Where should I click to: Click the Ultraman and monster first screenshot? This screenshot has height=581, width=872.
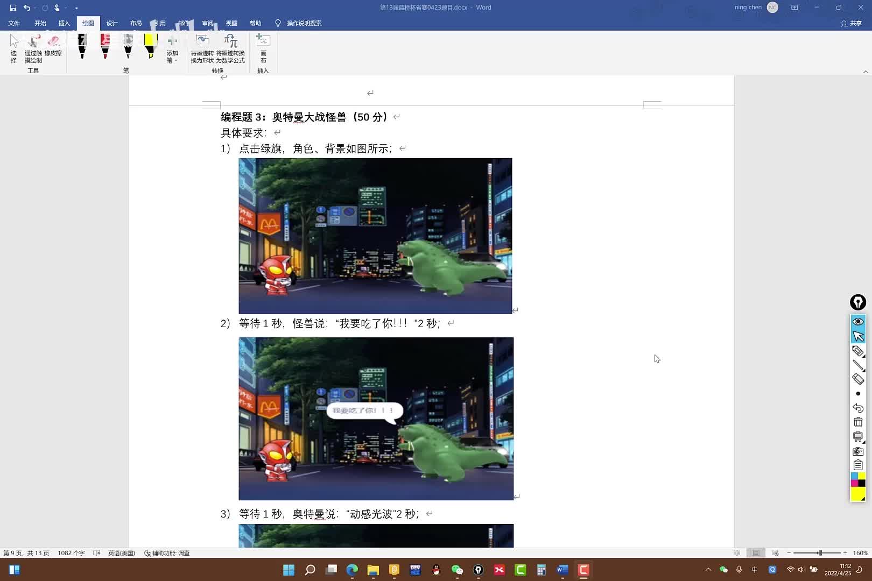pyautogui.click(x=375, y=236)
